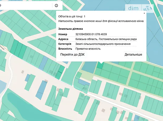The height and width of the screenshot is (121, 163).
Task: Click the italic right-click hint text
Action: 101,21
